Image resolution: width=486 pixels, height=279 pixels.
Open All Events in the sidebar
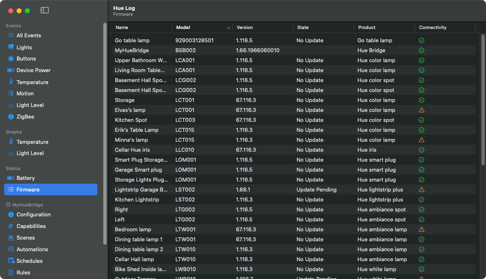pos(29,36)
